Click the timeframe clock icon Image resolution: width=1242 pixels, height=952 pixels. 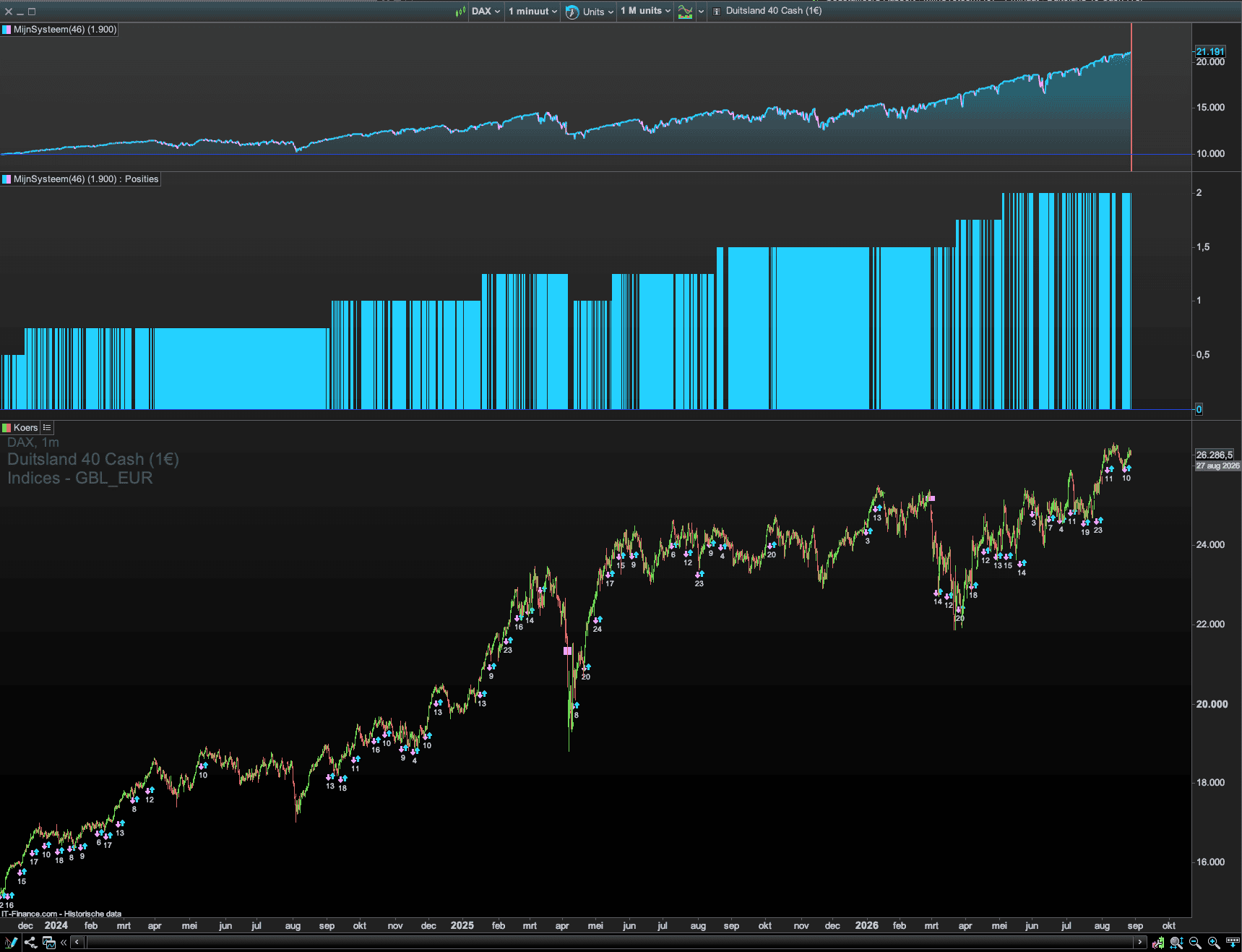(572, 12)
